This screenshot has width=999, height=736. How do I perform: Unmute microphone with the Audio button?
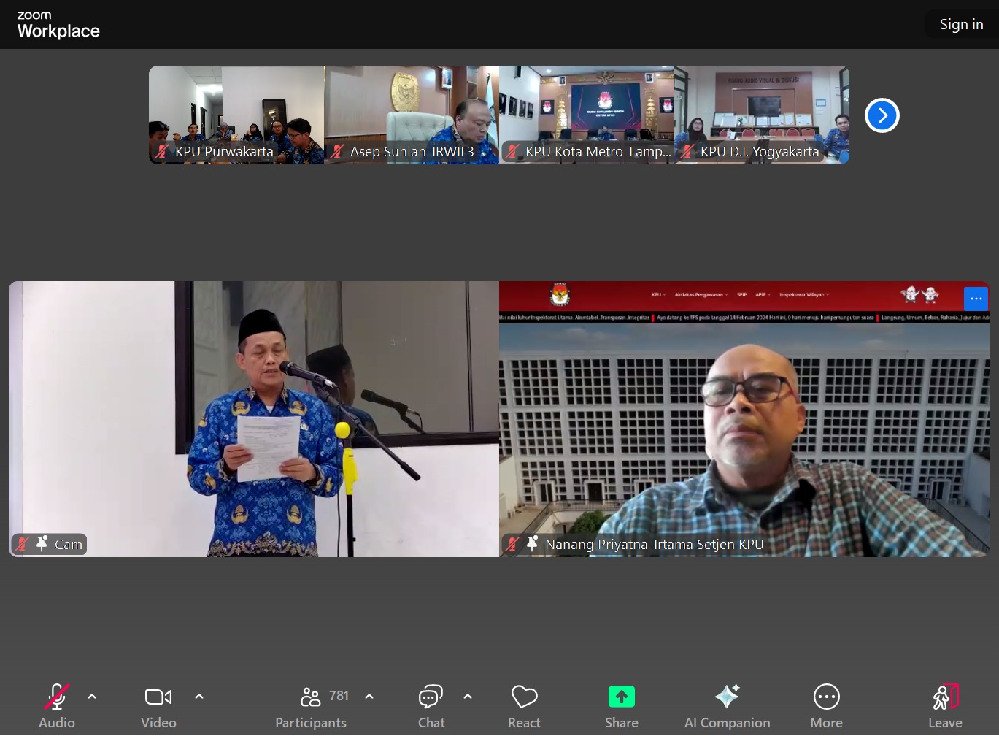pos(57,705)
